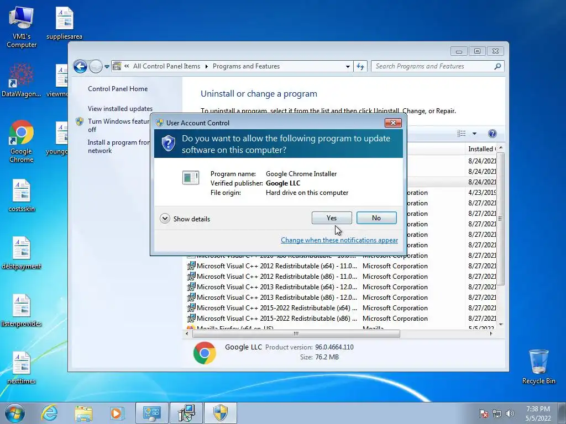
Task: Click the taskbar clock showing 7:38 PM
Action: point(538,414)
